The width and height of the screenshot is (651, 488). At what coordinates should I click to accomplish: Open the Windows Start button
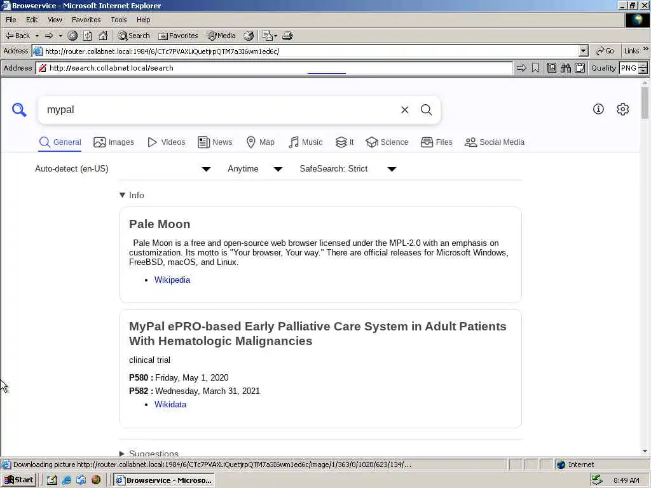pos(19,480)
